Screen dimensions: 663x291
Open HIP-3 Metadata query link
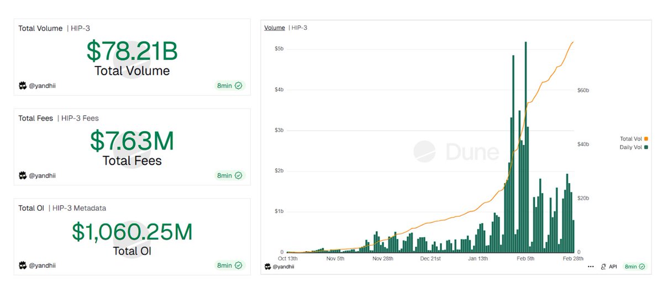[79, 208]
